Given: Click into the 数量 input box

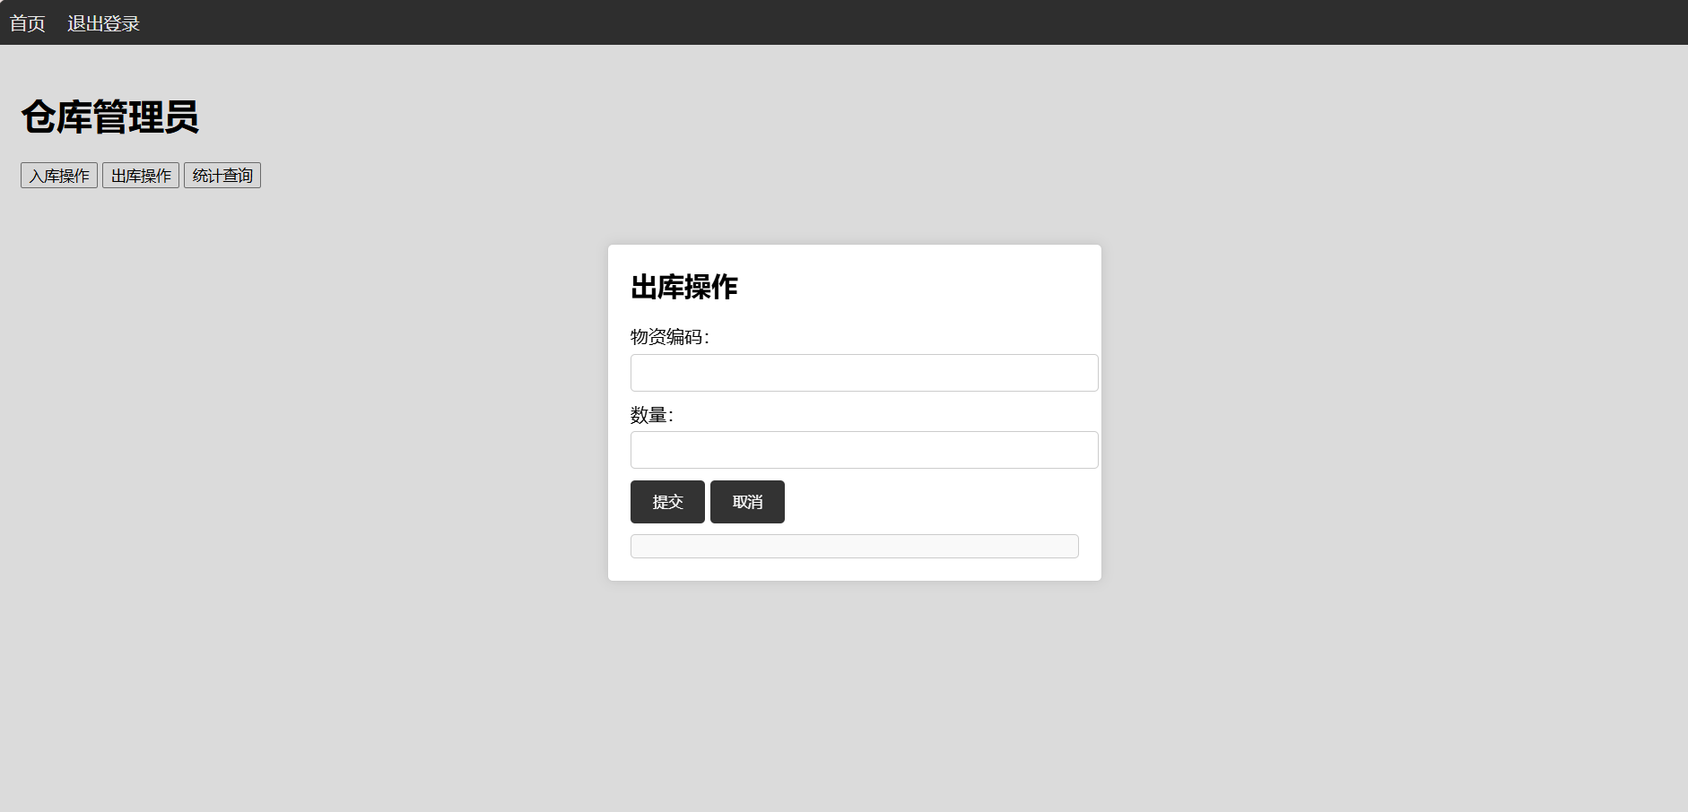Looking at the screenshot, I should [864, 450].
